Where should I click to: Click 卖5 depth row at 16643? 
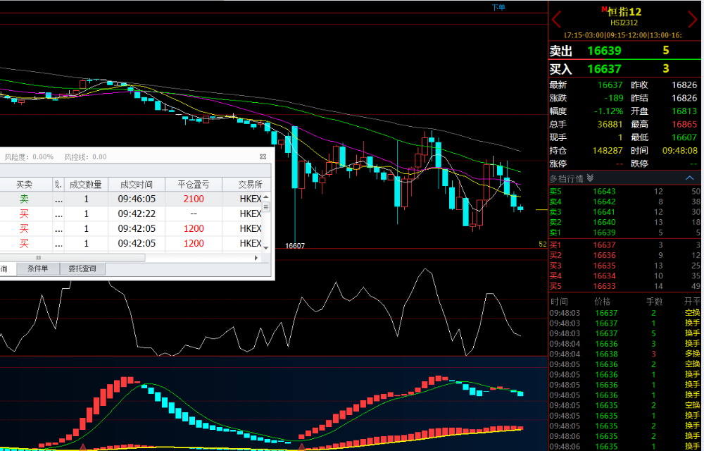coord(625,192)
